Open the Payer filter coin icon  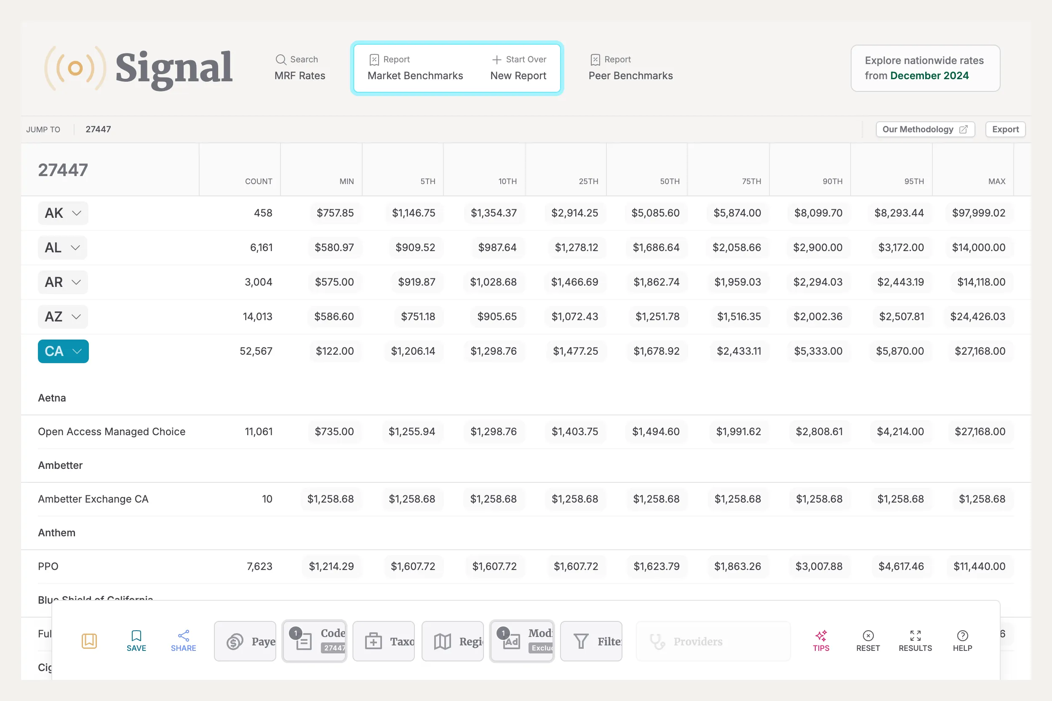(235, 642)
